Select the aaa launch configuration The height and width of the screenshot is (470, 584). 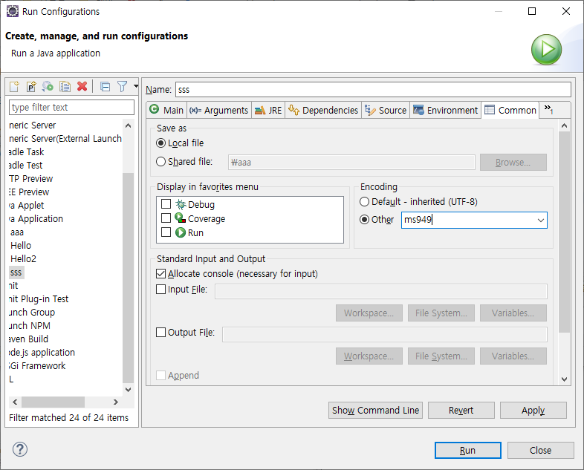(17, 232)
